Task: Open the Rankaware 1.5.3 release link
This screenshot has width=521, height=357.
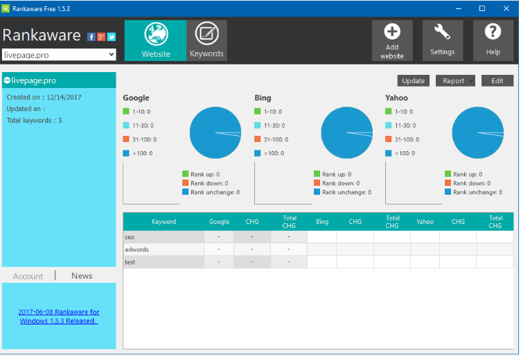Action: pyautogui.click(x=59, y=316)
